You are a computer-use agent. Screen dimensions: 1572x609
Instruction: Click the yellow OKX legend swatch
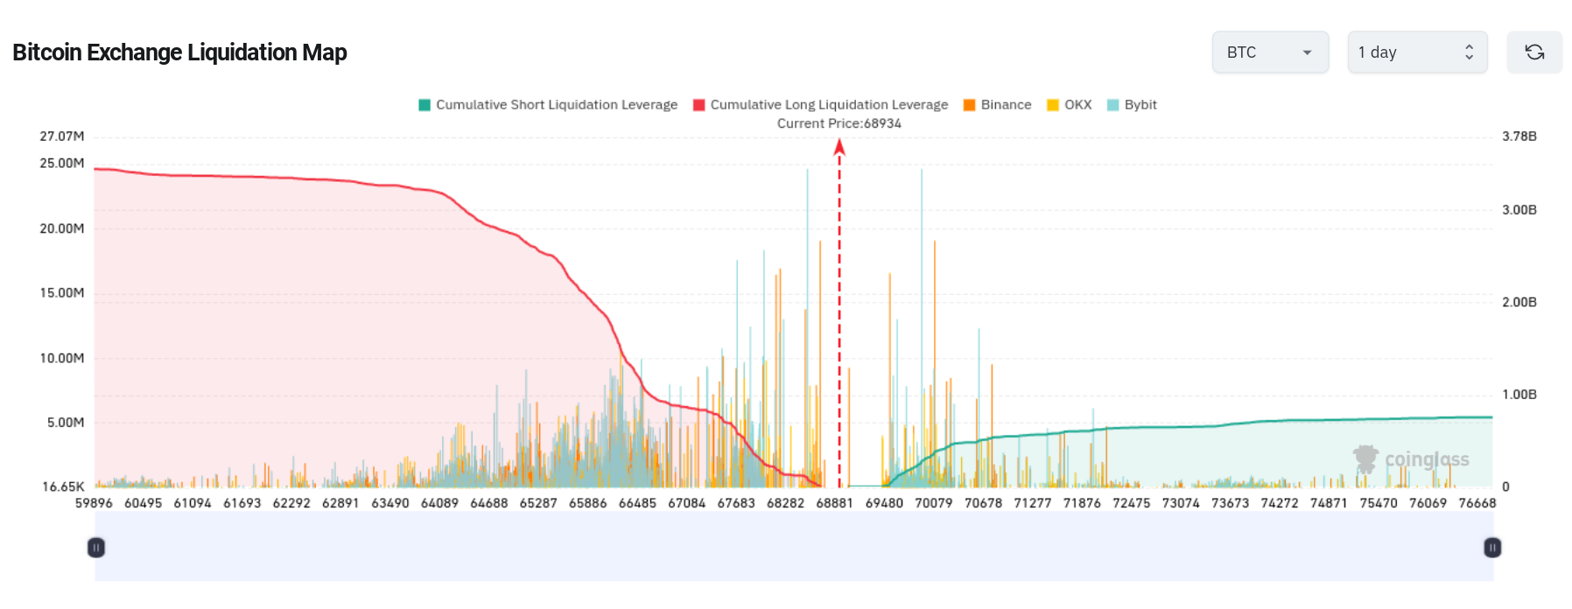[1053, 105]
